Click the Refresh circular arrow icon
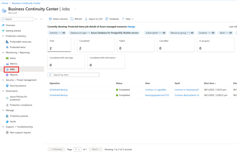This screenshot has width=237, height=154. pyautogui.click(x=72, y=19)
